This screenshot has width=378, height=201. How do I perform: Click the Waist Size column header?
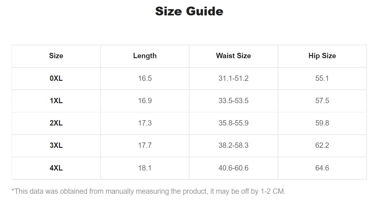[233, 56]
